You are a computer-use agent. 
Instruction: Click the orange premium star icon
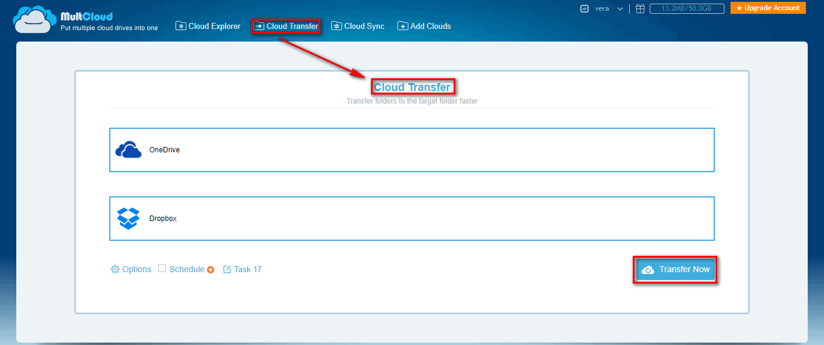[211, 270]
